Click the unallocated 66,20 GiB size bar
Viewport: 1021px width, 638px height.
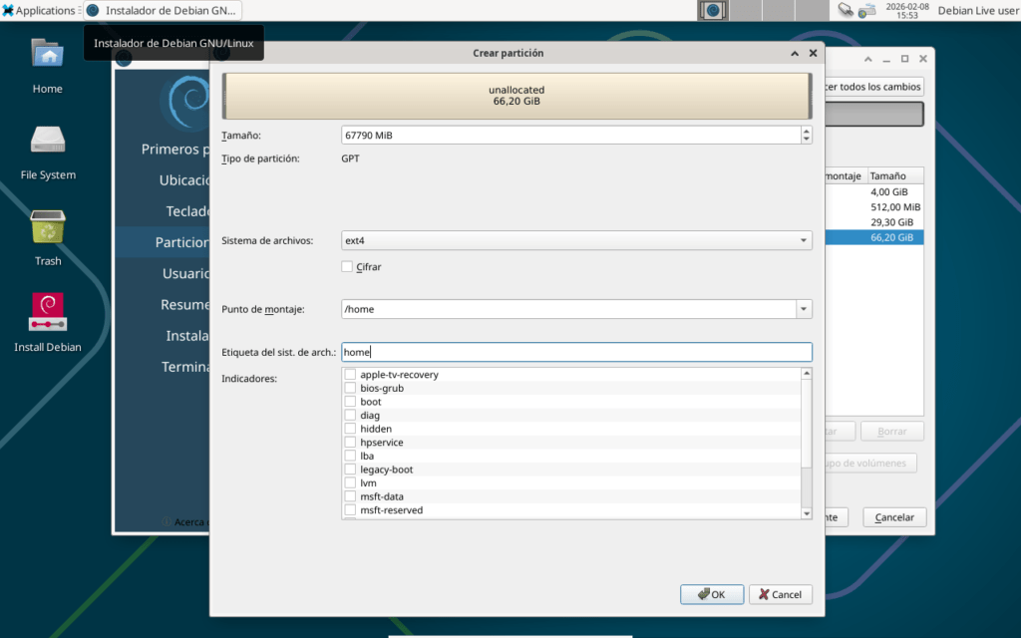coord(517,96)
